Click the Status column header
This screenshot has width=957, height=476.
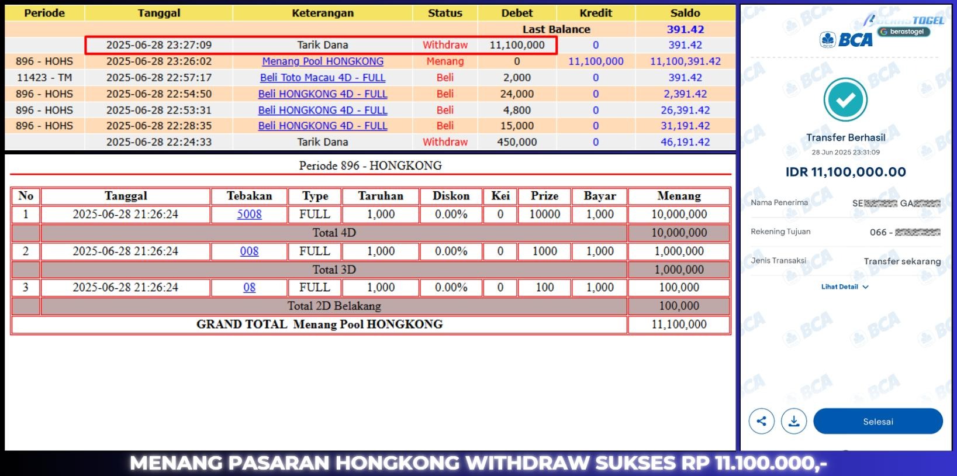[x=445, y=13]
